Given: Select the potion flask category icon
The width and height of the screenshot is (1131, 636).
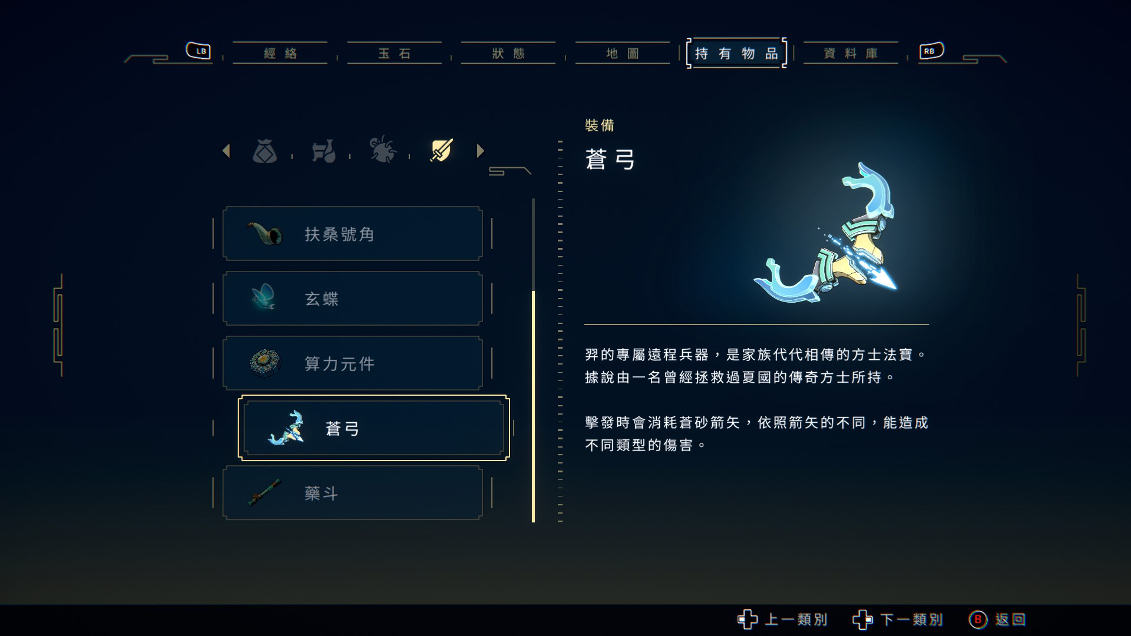Looking at the screenshot, I should [x=323, y=151].
